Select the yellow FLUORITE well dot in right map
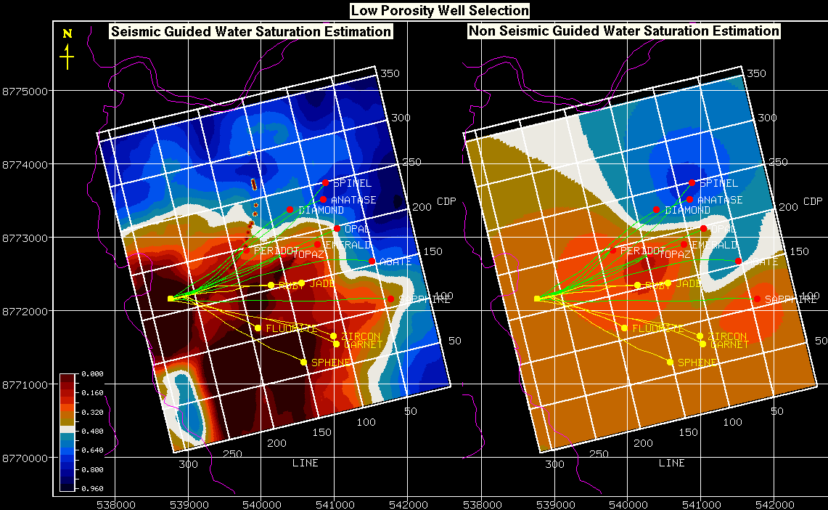The width and height of the screenshot is (828, 510). coord(624,328)
